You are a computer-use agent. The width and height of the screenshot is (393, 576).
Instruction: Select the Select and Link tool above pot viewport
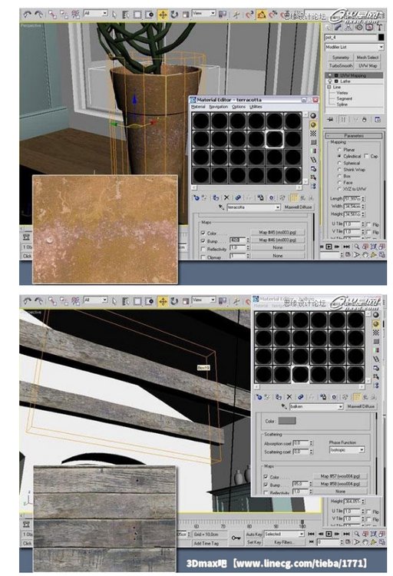(x=52, y=15)
